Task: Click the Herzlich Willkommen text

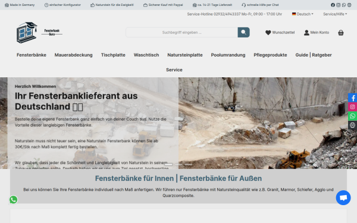Action: pos(35,86)
